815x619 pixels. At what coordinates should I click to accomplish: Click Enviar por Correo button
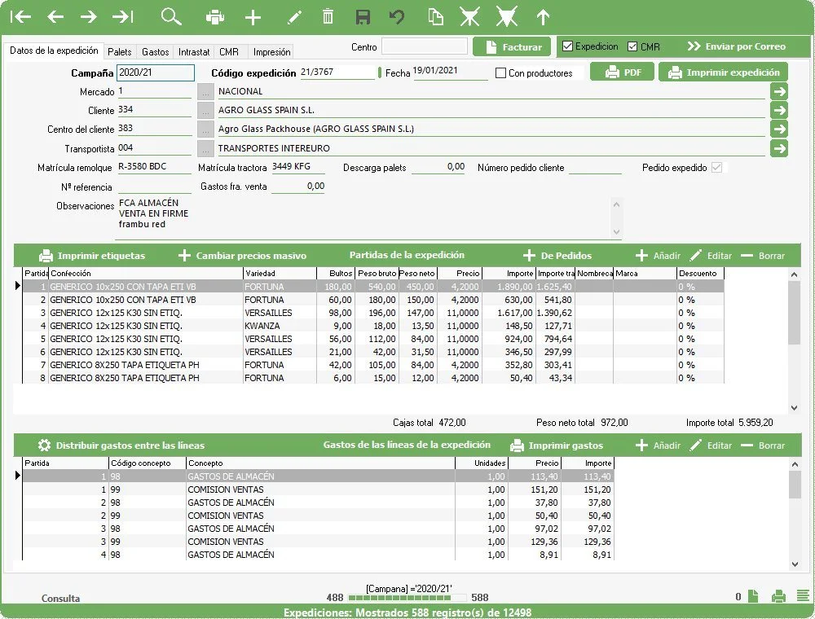pos(737,46)
